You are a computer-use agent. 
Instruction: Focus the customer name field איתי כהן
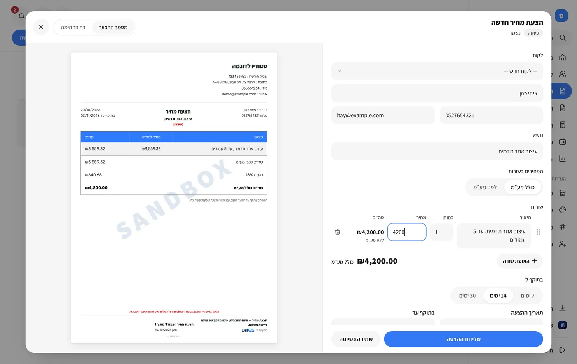pyautogui.click(x=437, y=93)
